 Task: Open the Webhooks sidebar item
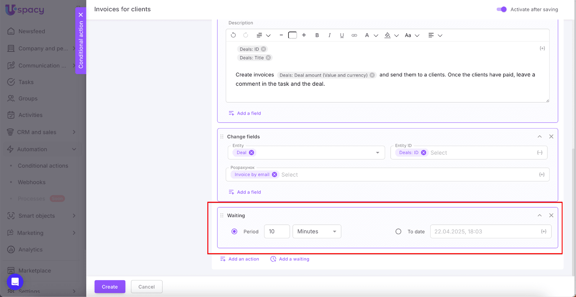click(32, 182)
